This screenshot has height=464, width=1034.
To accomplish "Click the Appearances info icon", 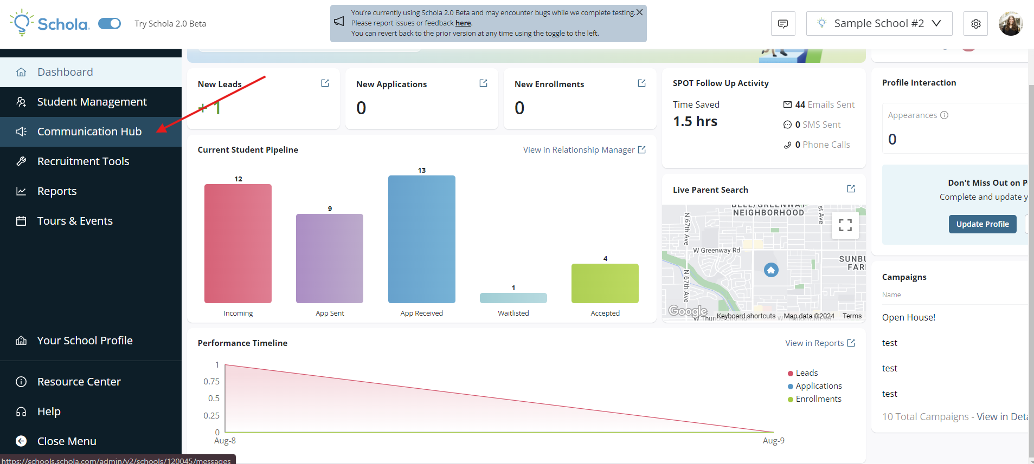I will (x=944, y=115).
